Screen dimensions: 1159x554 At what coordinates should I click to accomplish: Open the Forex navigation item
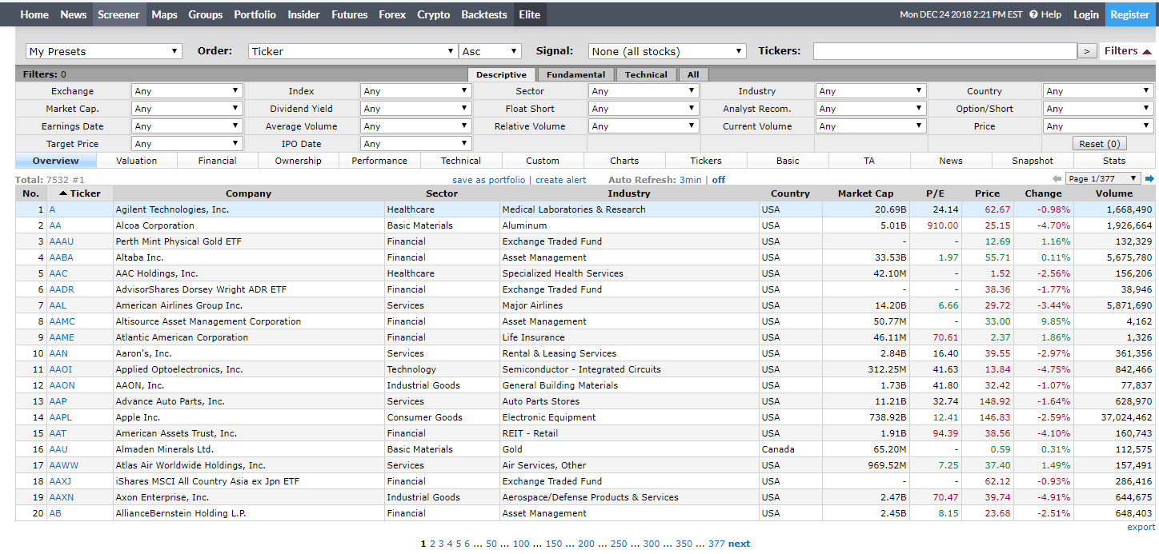click(x=392, y=14)
